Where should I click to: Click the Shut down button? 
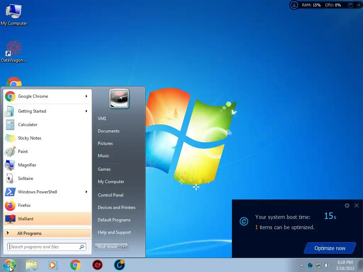click(107, 247)
